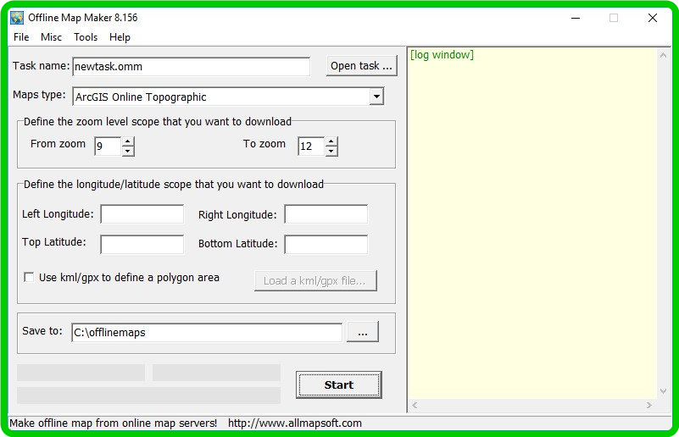
Task: Open the Help menu
Action: (x=120, y=37)
